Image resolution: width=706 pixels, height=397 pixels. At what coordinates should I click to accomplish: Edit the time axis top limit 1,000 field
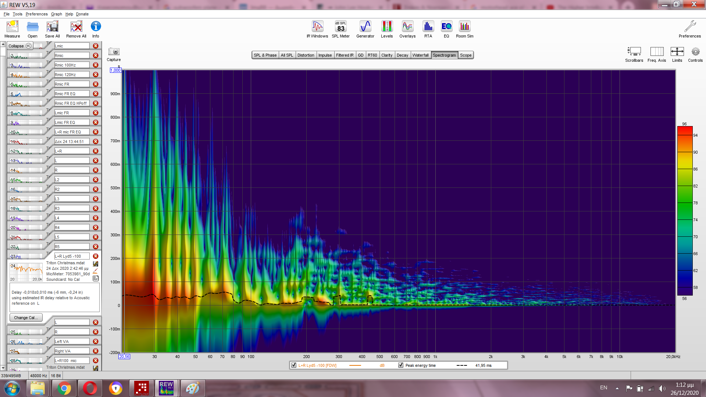coord(115,70)
